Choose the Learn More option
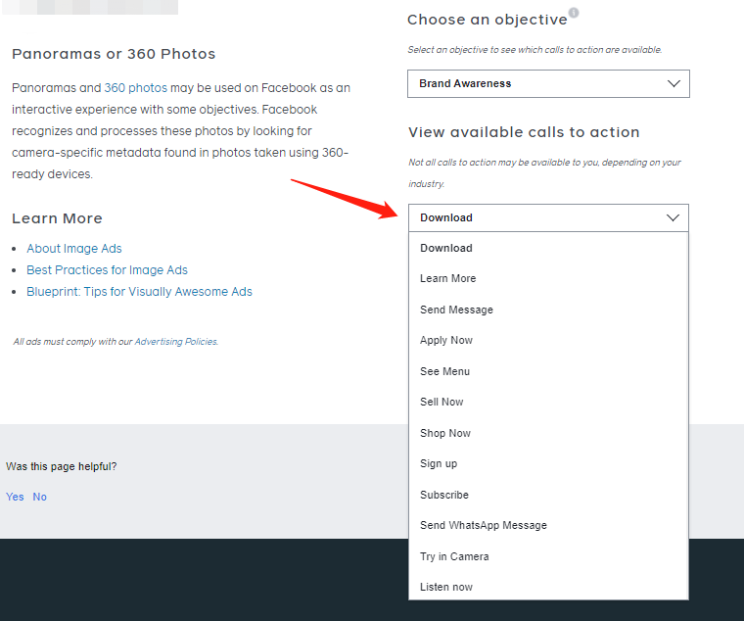The width and height of the screenshot is (744, 621). 448,278
